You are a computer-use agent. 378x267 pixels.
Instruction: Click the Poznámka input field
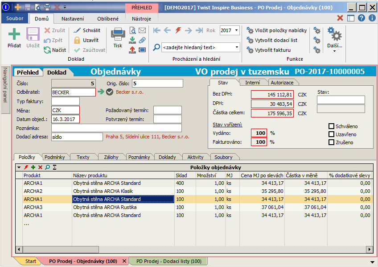116,128
